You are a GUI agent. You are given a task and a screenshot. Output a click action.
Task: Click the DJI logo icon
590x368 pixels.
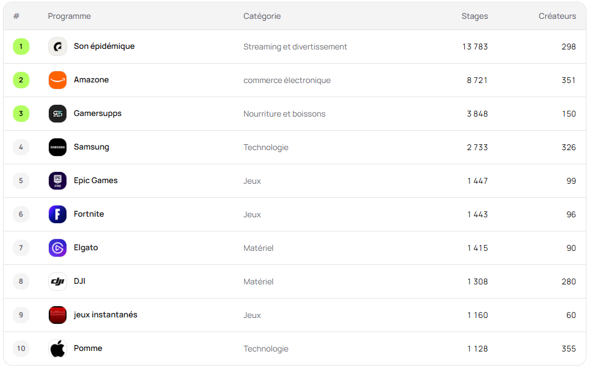point(58,281)
